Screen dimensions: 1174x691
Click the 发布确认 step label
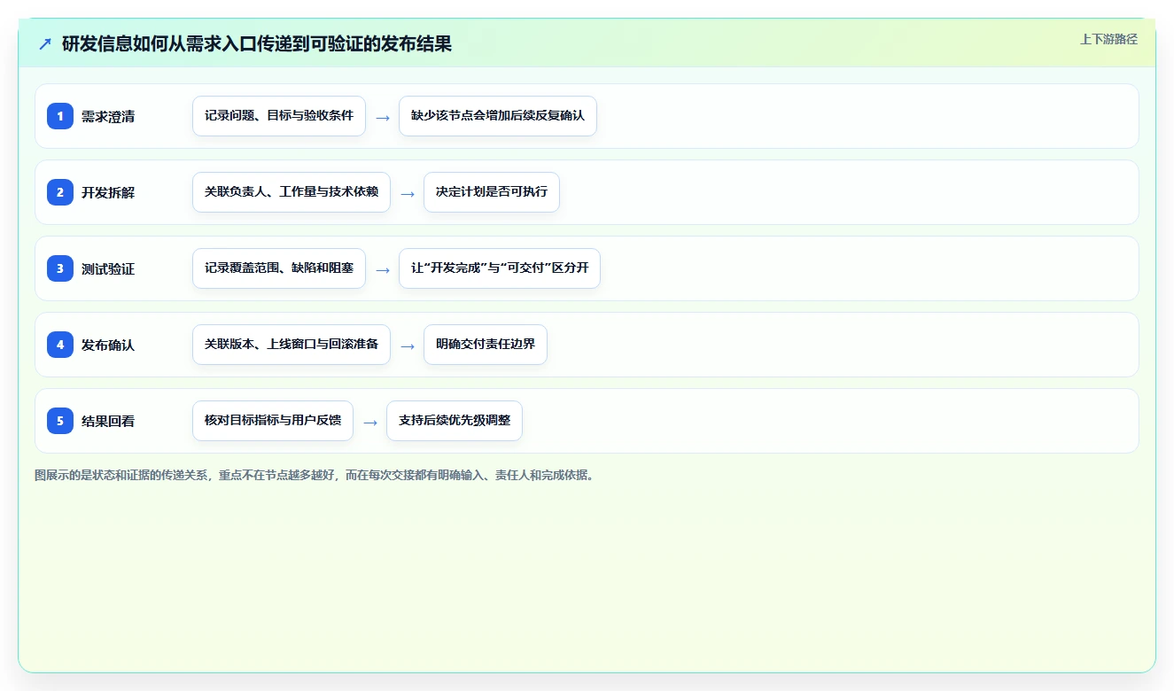(108, 345)
